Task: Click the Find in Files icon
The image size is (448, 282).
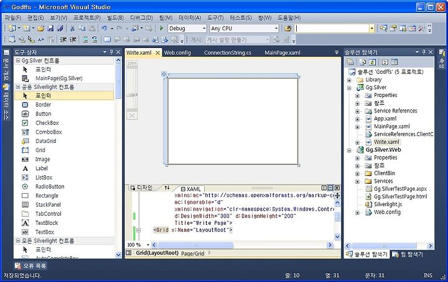Action: point(287,28)
